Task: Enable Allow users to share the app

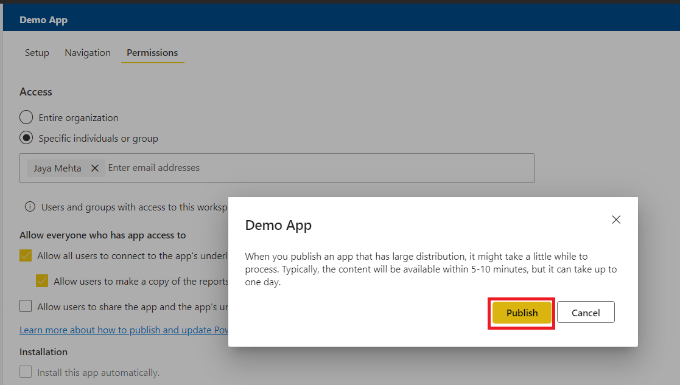Action: 25,307
